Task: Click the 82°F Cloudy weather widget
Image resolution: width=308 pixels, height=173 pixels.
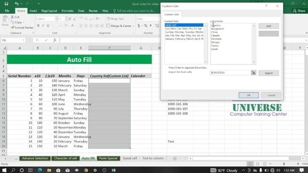Action: click(x=224, y=170)
